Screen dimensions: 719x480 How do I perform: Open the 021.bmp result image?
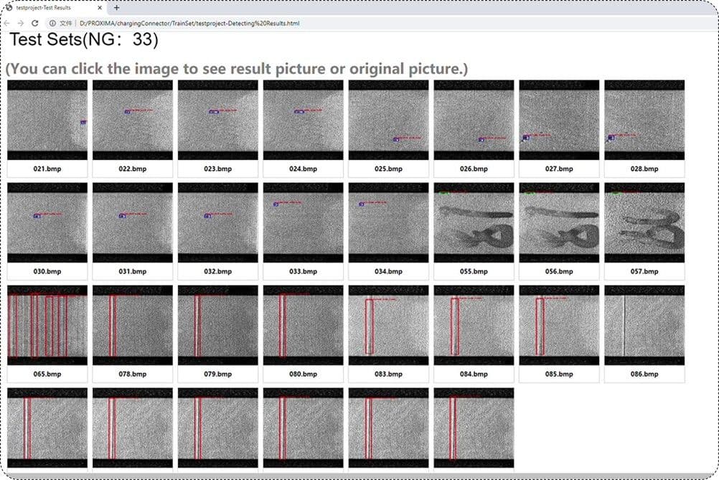pyautogui.click(x=47, y=120)
